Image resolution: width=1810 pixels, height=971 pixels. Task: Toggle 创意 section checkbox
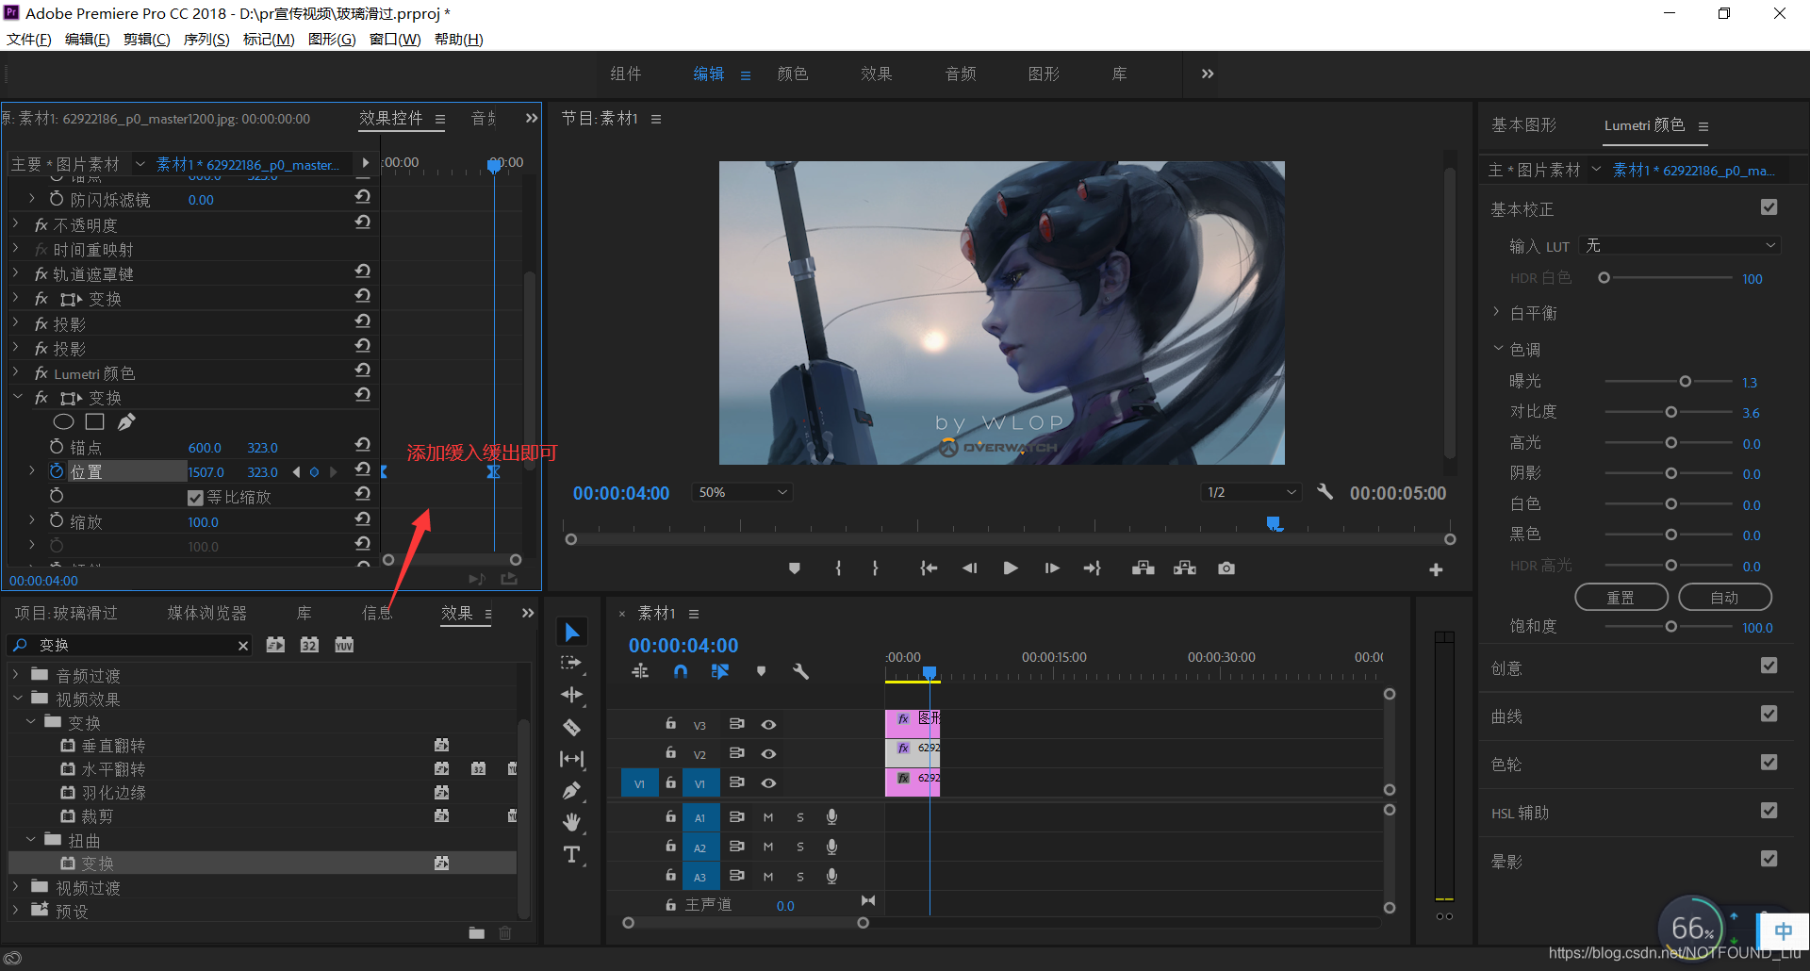click(x=1769, y=666)
